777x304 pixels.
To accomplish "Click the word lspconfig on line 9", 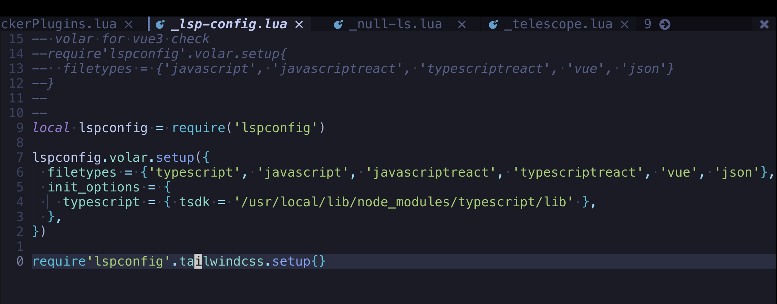I will click(114, 127).
